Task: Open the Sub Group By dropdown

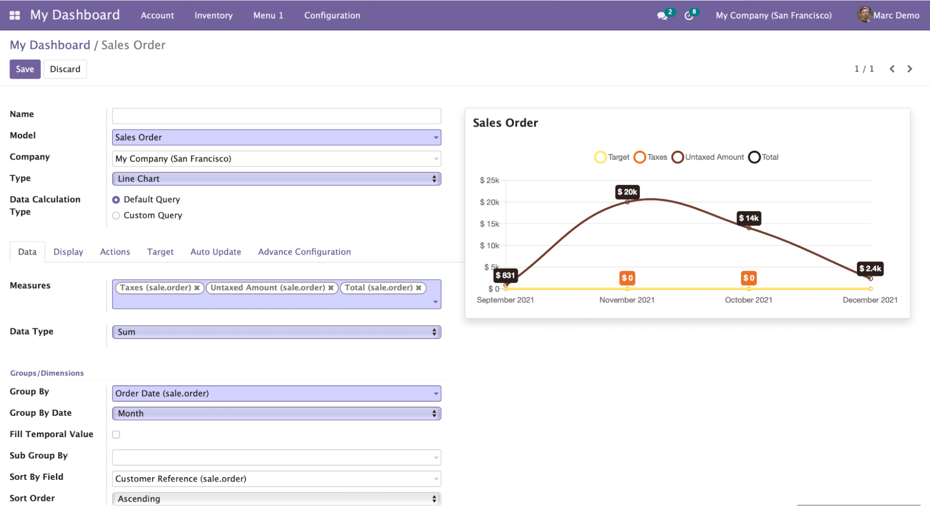Action: [x=276, y=458]
